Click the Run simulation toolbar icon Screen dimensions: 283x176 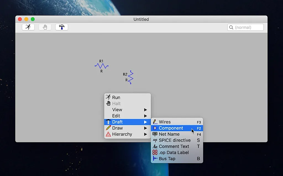[x=28, y=27]
